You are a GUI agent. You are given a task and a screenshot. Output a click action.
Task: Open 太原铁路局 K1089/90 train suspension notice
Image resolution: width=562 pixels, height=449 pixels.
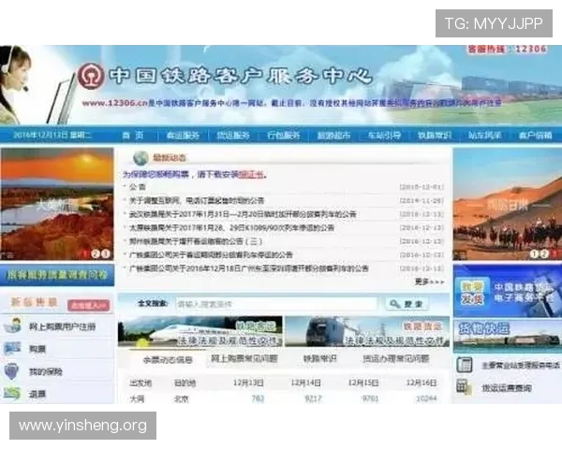231,227
